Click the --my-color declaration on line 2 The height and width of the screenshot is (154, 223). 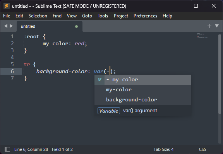pos(52,43)
